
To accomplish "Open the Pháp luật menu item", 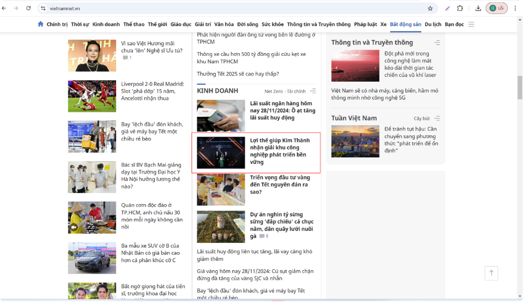I will [x=365, y=24].
